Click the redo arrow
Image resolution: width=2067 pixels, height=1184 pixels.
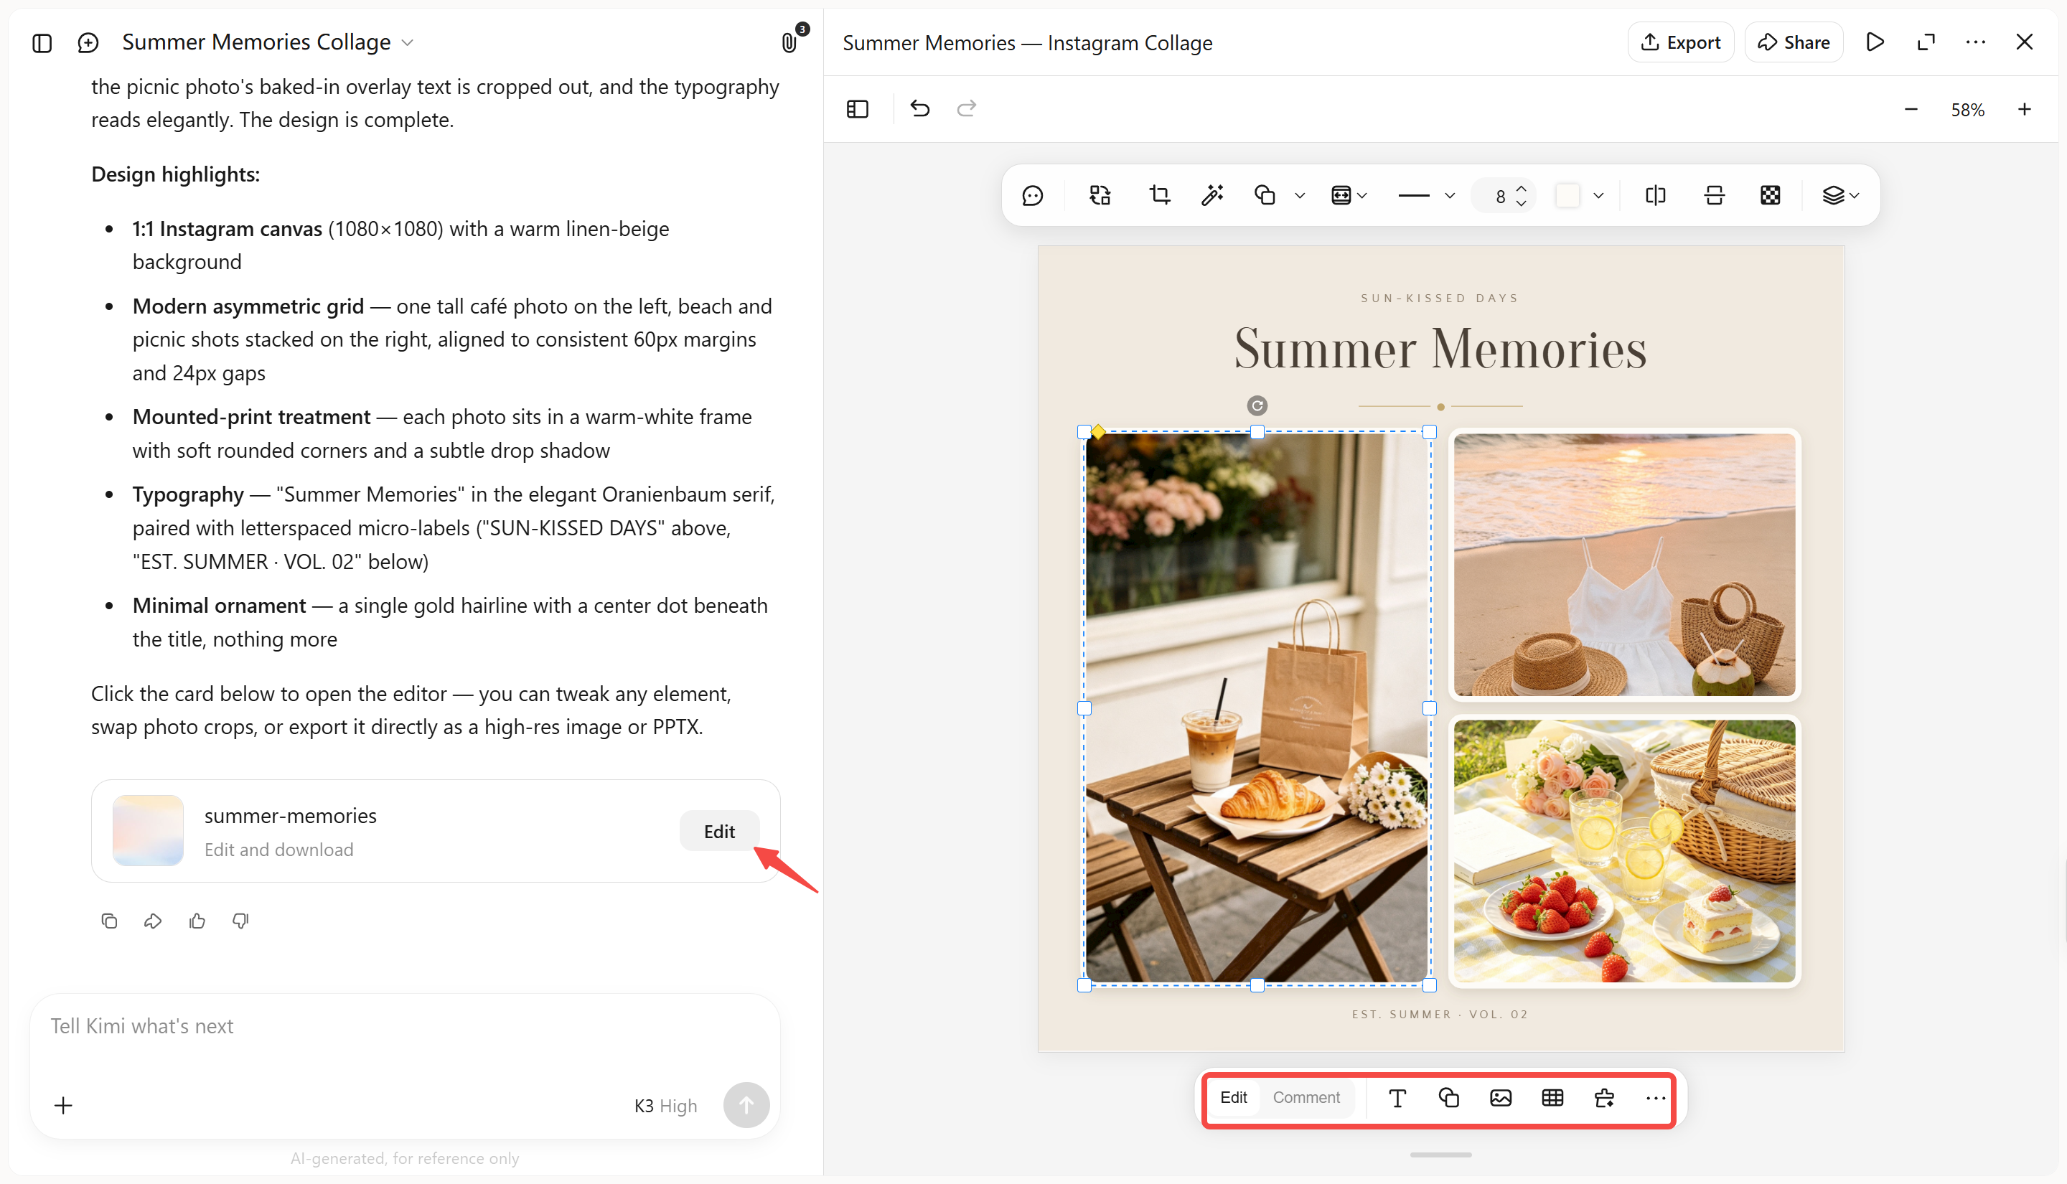[966, 108]
